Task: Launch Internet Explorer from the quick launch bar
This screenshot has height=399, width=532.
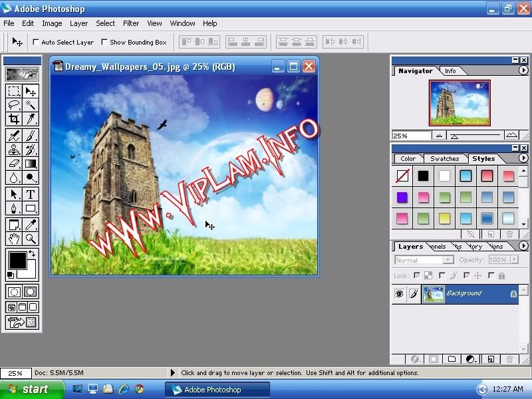Action: tap(124, 389)
